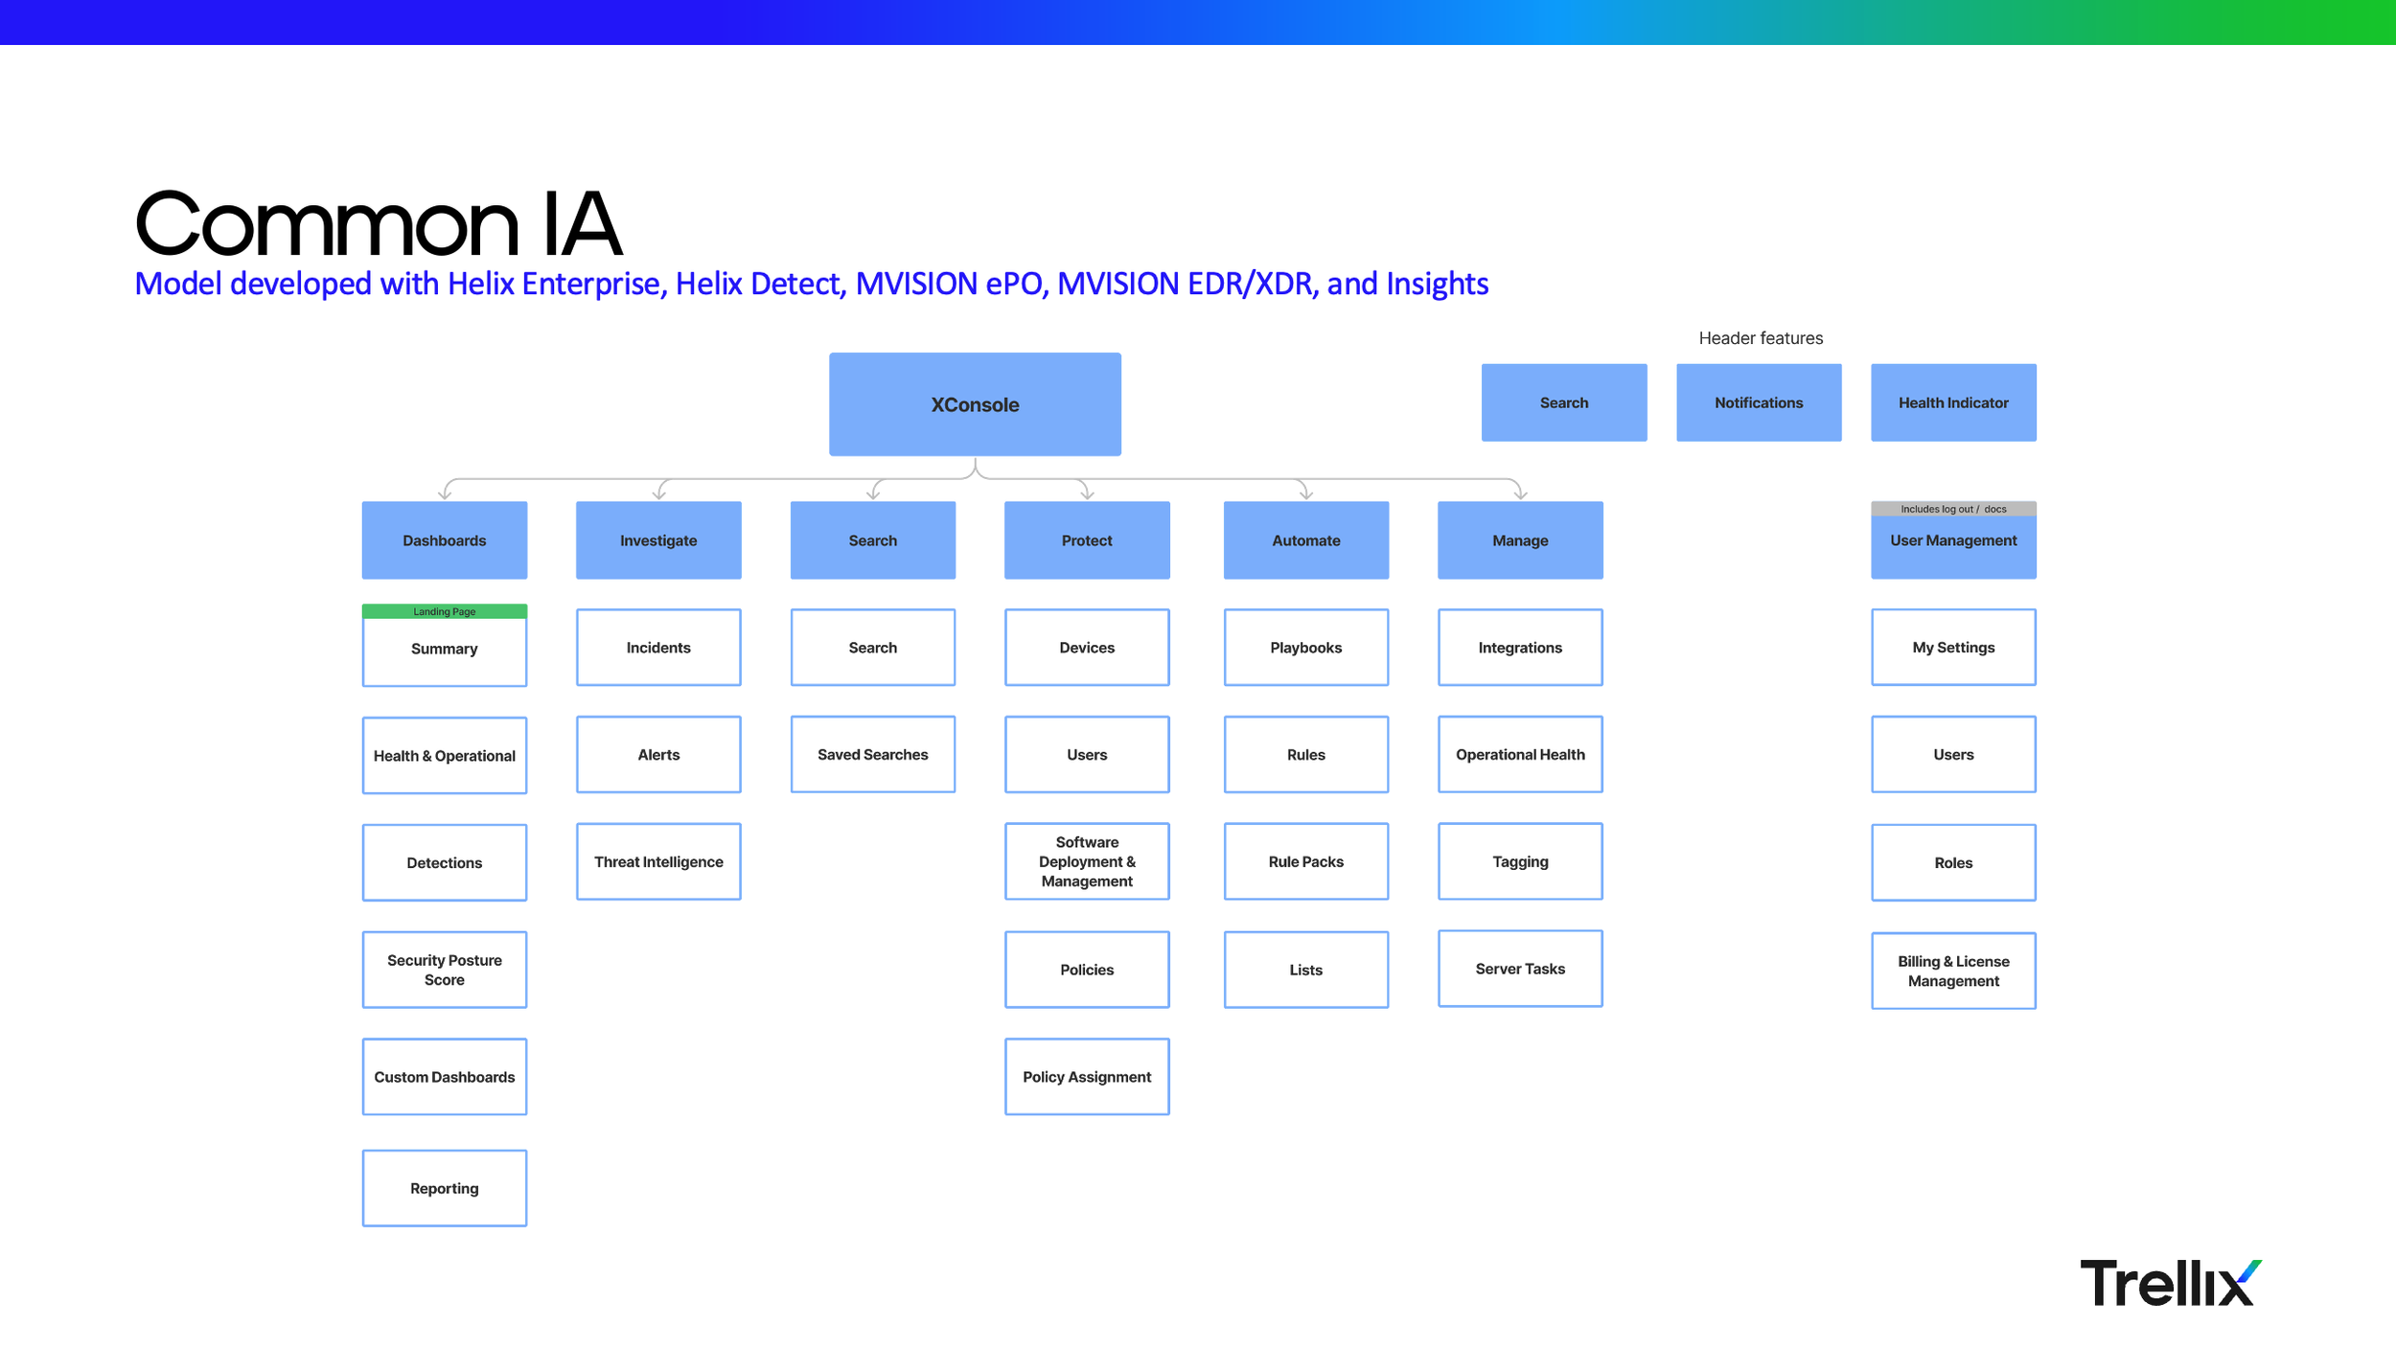Click the green Landing Page label
This screenshot has height=1349, width=2396.
444,611
